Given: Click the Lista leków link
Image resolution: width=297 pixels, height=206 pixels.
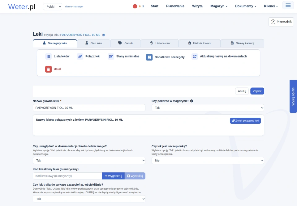Looking at the screenshot, I should 62,56.
